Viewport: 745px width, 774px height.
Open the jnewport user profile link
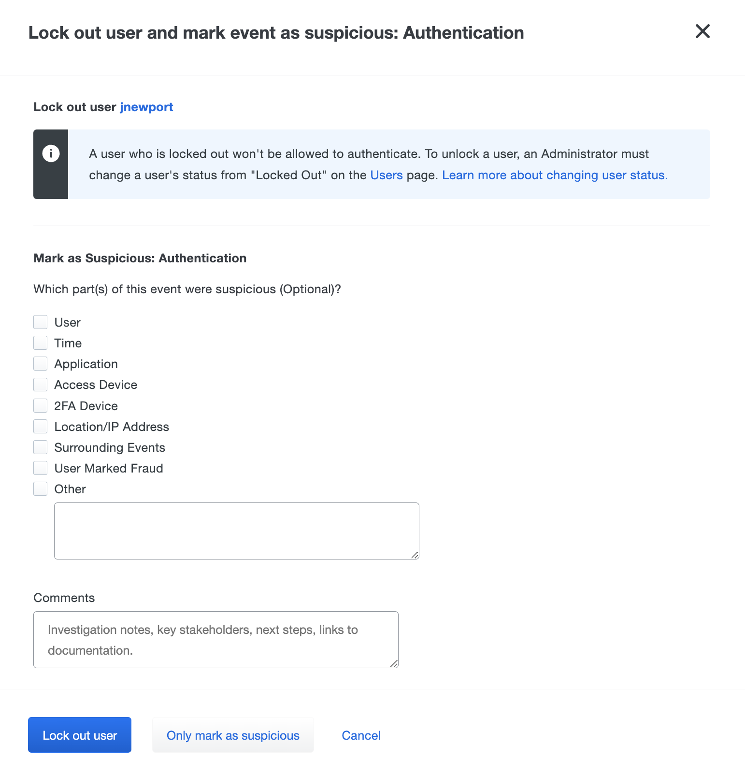click(146, 107)
